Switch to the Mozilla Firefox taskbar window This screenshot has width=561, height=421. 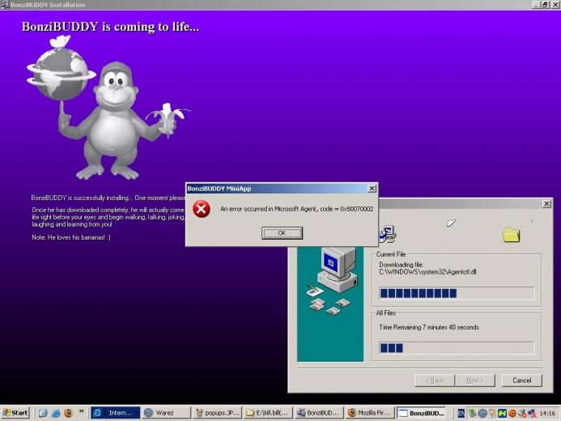coord(370,413)
